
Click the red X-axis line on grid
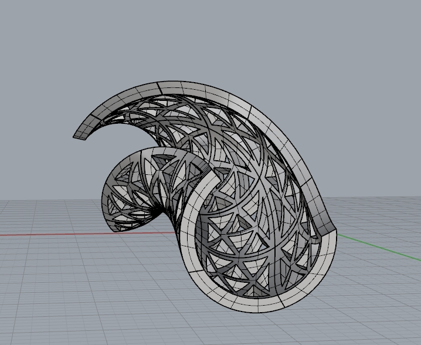[x=47, y=234]
